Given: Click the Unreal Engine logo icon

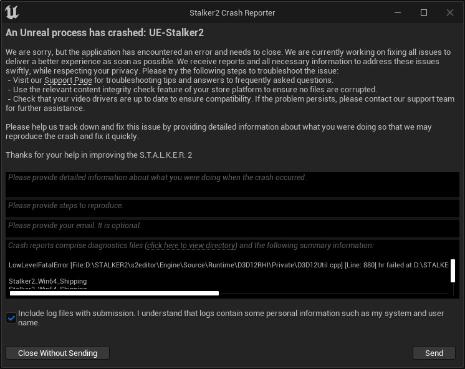Looking at the screenshot, I should point(12,12).
